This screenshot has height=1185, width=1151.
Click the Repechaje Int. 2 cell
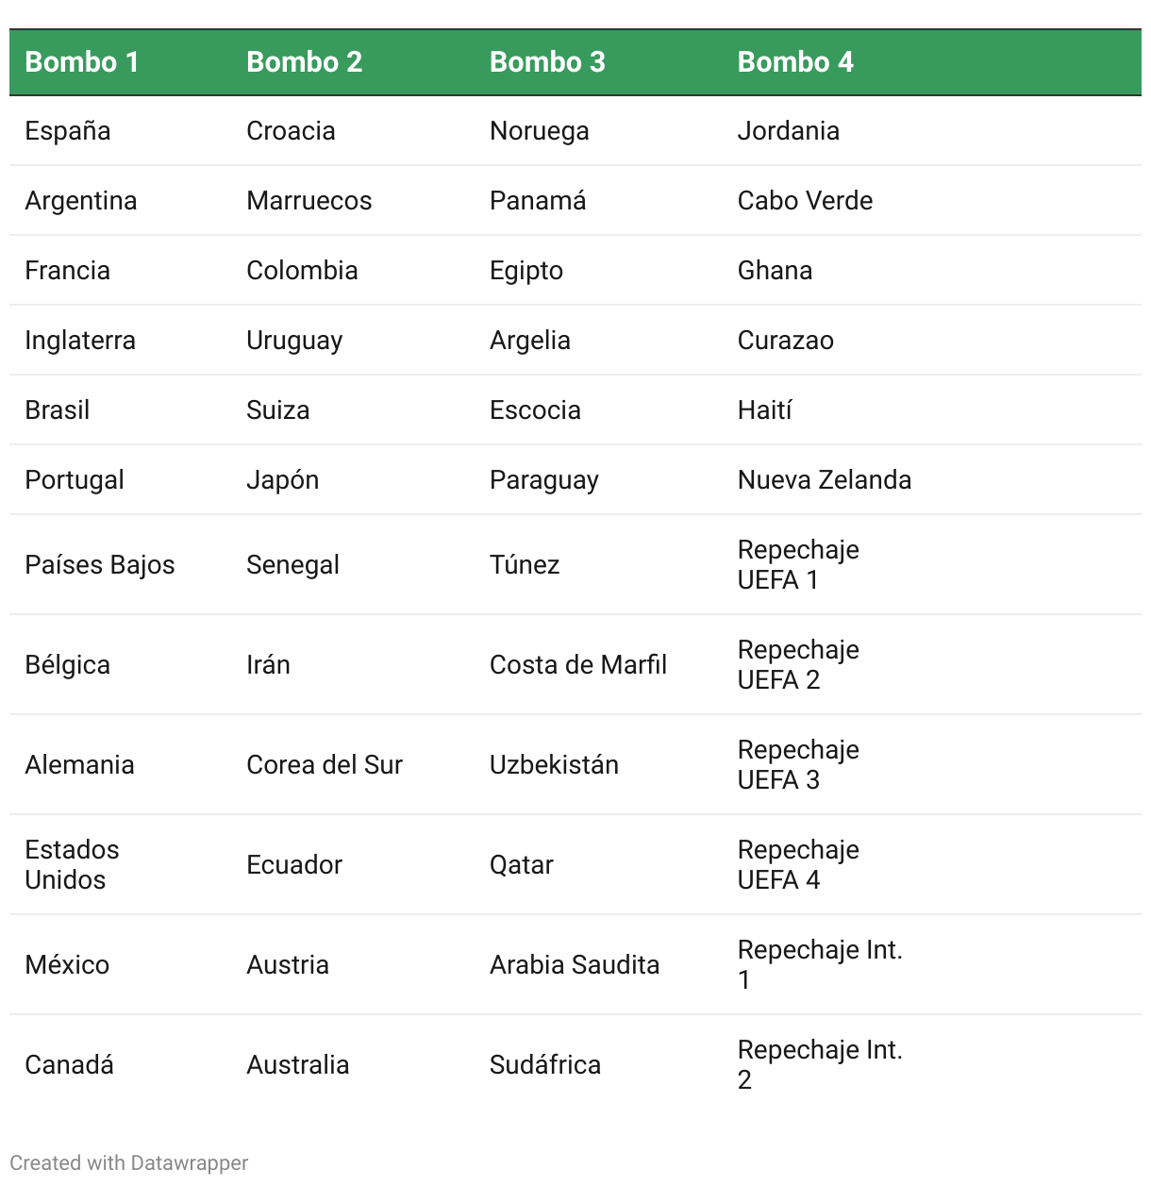[820, 1065]
